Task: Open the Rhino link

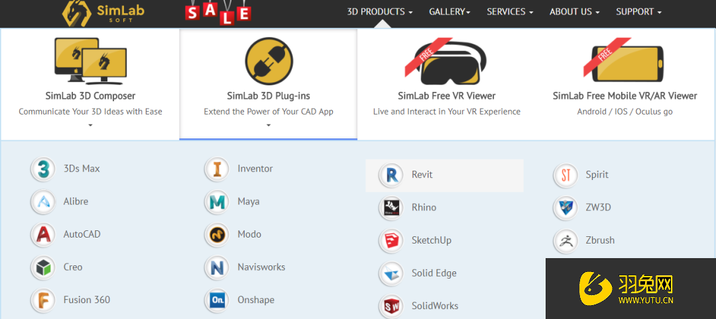Action: (x=424, y=207)
